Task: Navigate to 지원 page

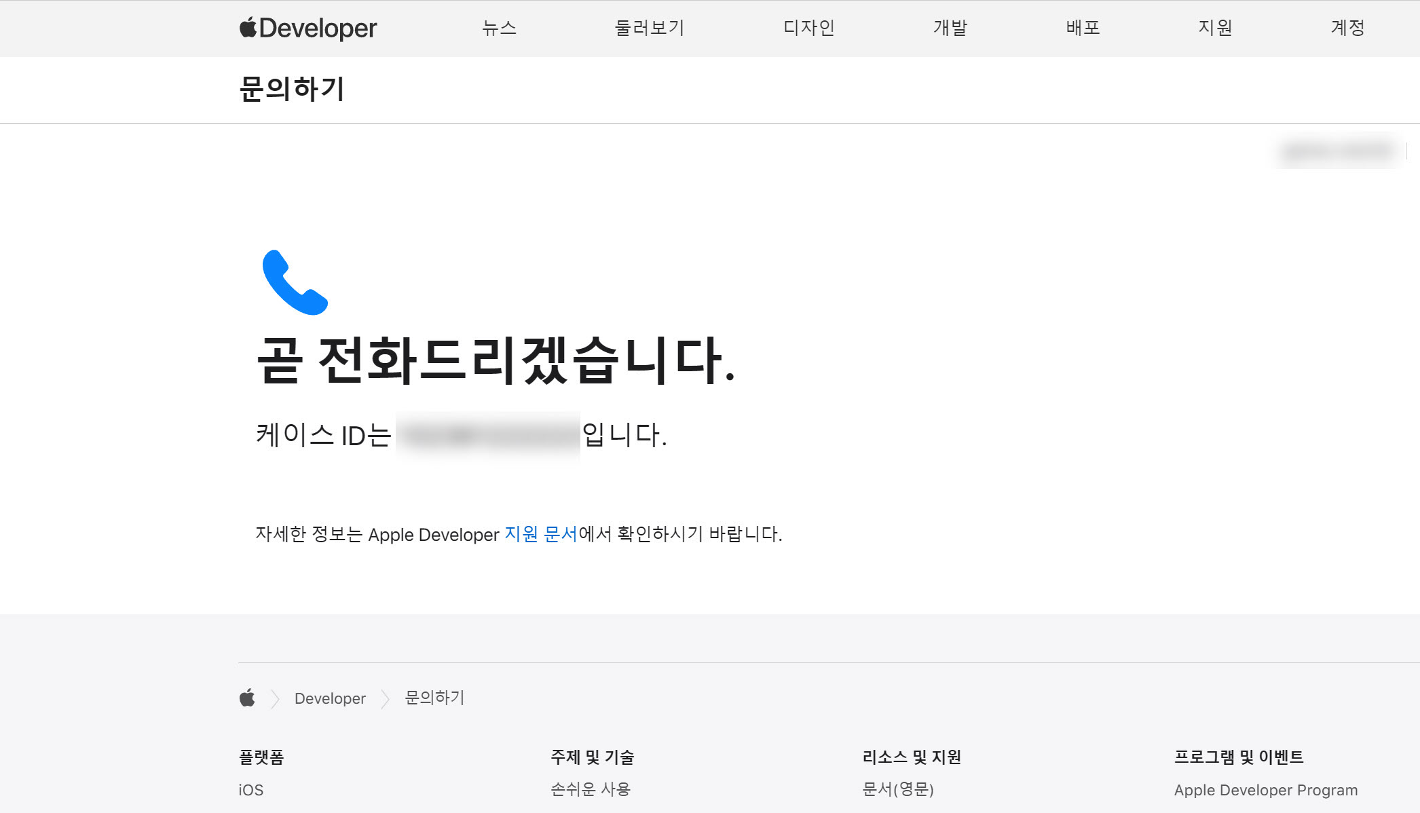Action: 1215,28
